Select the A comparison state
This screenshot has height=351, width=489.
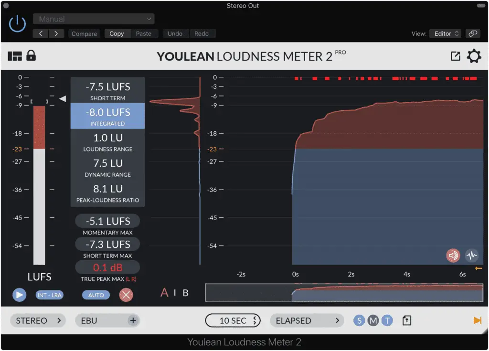click(x=164, y=293)
